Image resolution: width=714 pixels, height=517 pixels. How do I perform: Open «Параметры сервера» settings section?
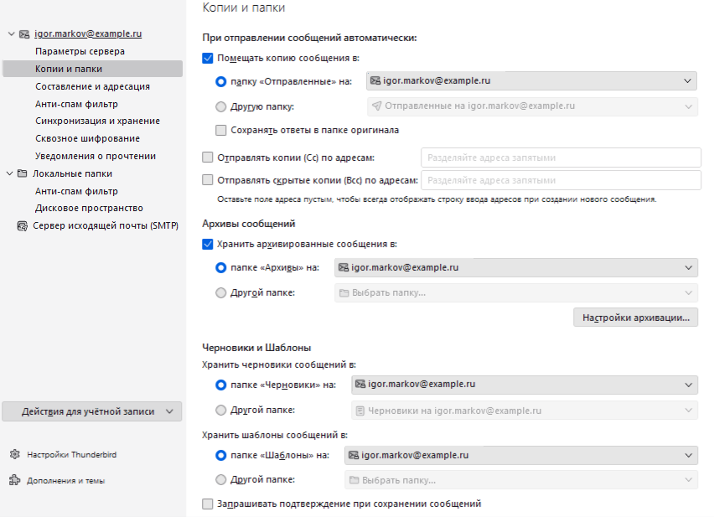[x=80, y=51]
